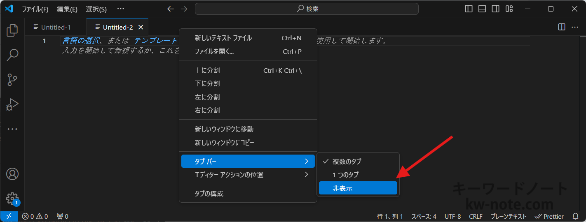Toggle the bottom panel layout icon
Viewport: 586px width, 222px height.
point(482,9)
